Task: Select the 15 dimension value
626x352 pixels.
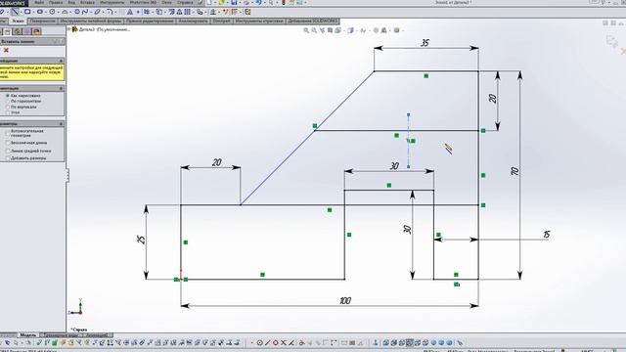Action: [x=547, y=235]
